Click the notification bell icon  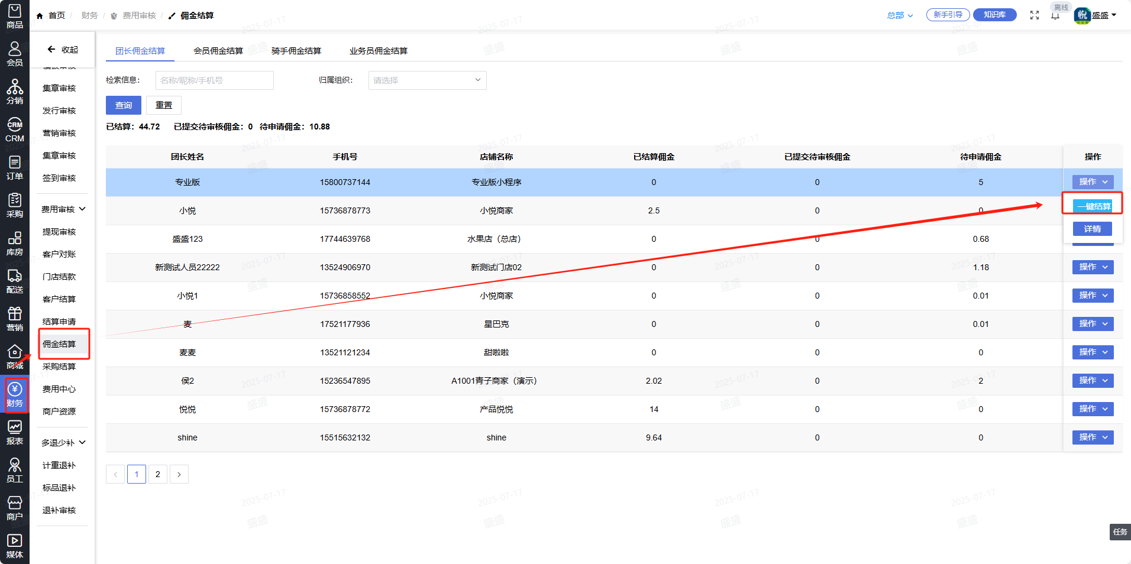click(1055, 16)
